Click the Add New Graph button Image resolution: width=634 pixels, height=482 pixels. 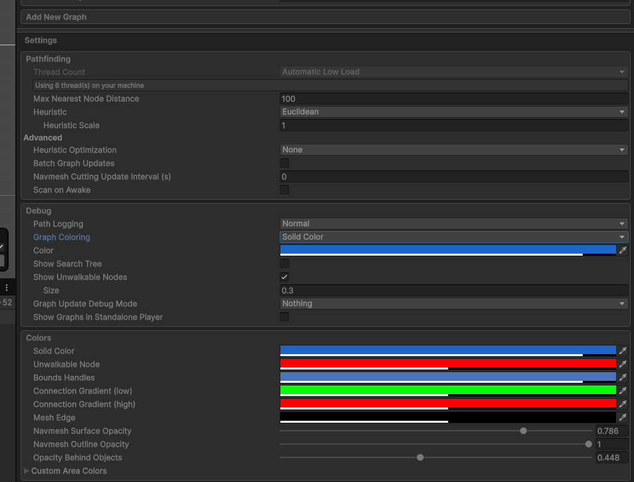(x=326, y=17)
